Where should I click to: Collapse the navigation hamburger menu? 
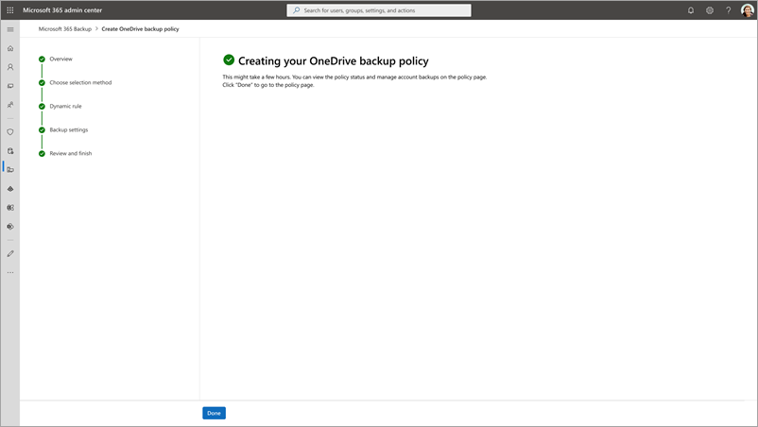pos(10,29)
